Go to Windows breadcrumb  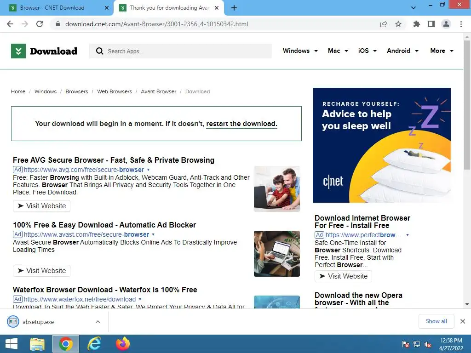46,91
